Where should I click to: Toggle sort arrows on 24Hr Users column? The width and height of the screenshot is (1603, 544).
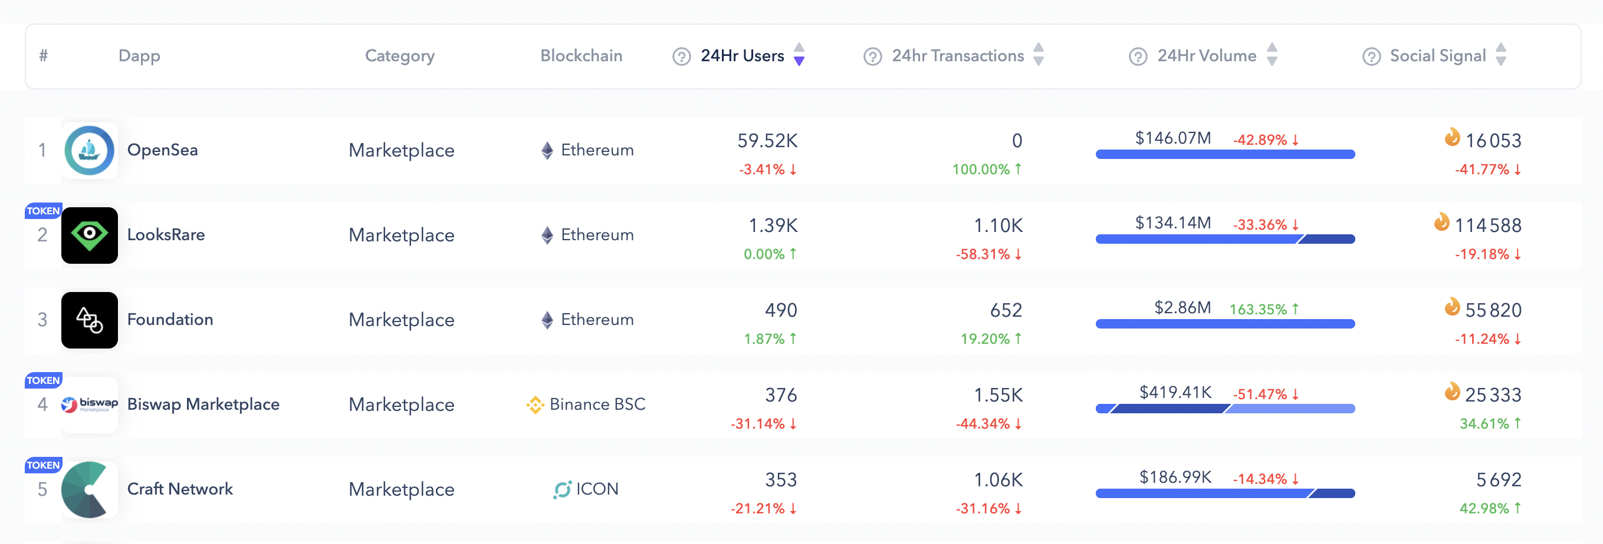click(x=800, y=55)
